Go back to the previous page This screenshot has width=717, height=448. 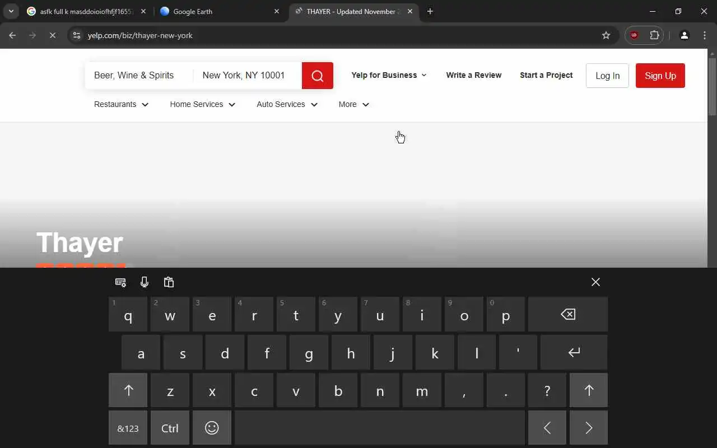pyautogui.click(x=12, y=35)
